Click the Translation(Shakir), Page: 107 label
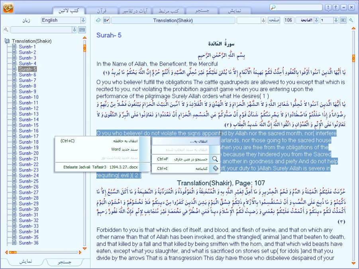Screen dimensions: 359x269 221,183
